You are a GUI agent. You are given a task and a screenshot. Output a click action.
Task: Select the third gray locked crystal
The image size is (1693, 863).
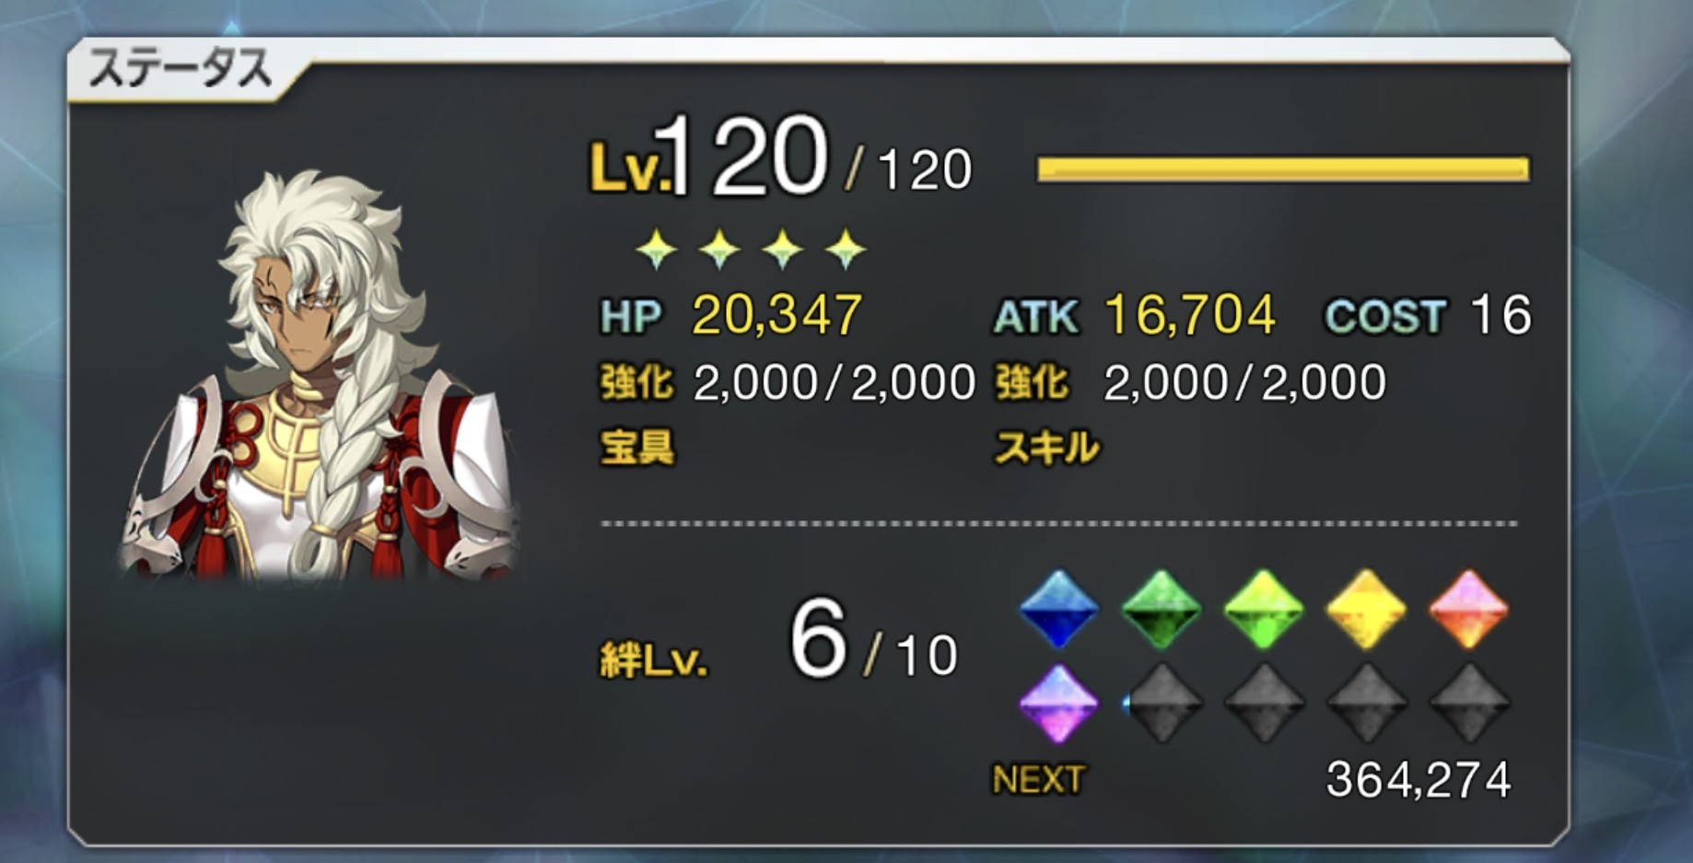[1367, 703]
